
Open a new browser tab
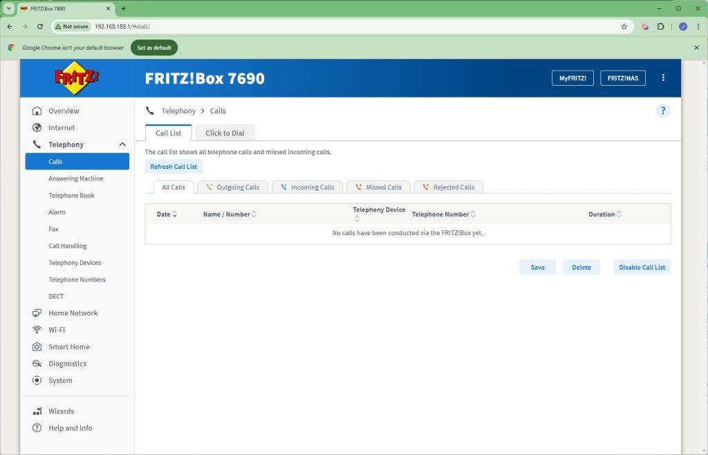(x=123, y=8)
